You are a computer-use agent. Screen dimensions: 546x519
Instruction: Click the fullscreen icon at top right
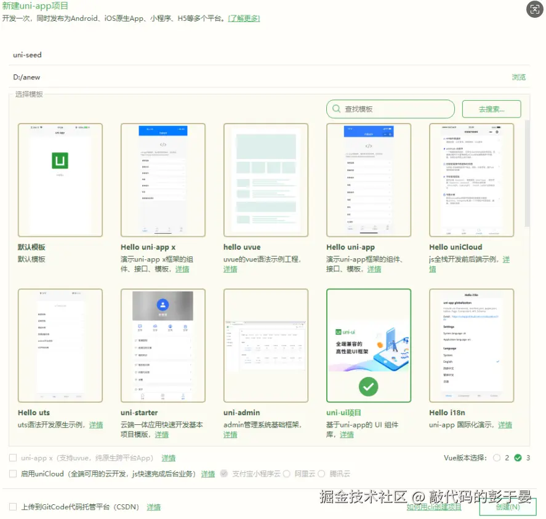click(534, 9)
